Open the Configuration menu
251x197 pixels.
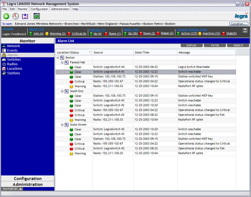point(39,9)
